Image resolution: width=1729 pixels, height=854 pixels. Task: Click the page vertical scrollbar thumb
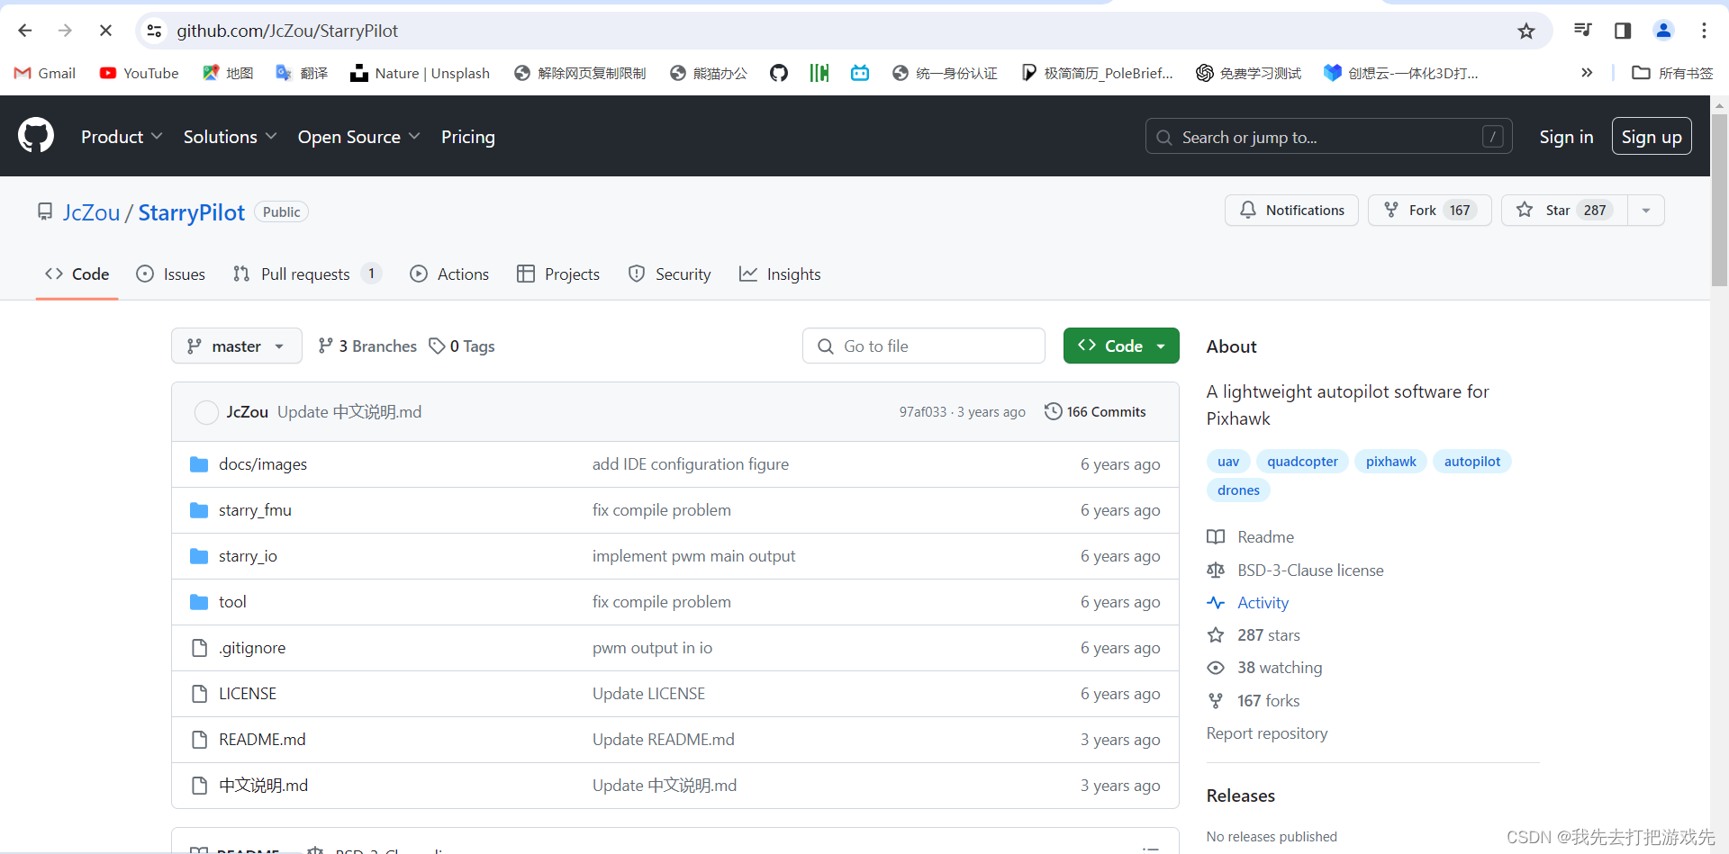point(1719,200)
